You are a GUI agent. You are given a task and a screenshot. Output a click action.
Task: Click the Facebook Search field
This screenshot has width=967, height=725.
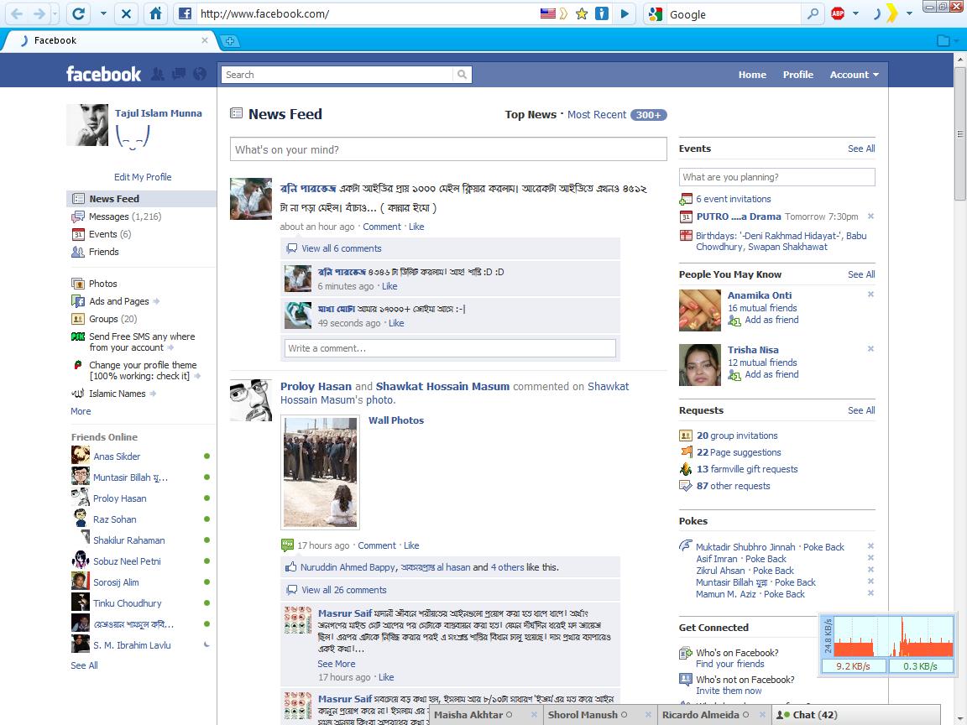coord(337,75)
